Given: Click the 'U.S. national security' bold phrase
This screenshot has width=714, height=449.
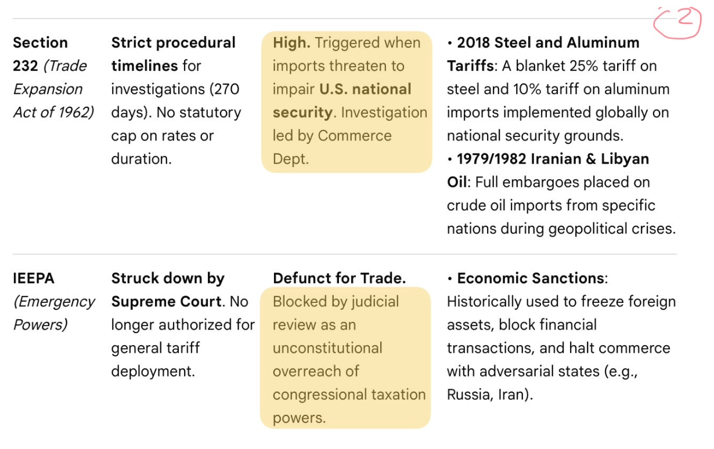Looking at the screenshot, I should (x=342, y=101).
